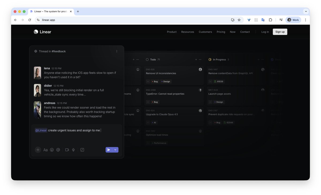Click andreas's avatar photo
This screenshot has height=195, width=321.
point(37,110)
